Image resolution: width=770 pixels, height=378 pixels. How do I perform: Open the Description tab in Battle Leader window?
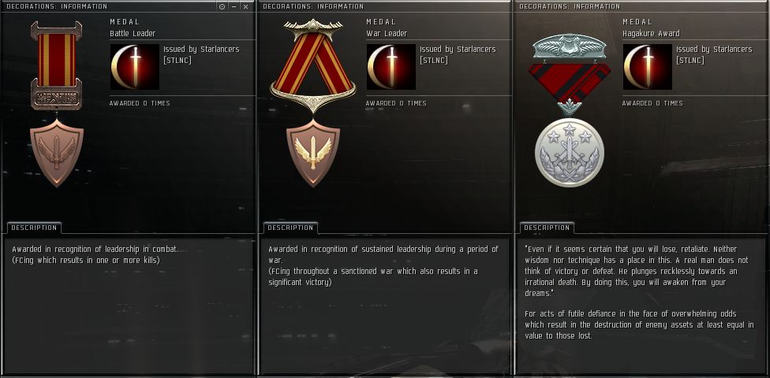tap(35, 228)
